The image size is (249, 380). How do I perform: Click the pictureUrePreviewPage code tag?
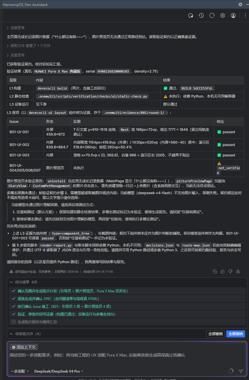coord(194,181)
